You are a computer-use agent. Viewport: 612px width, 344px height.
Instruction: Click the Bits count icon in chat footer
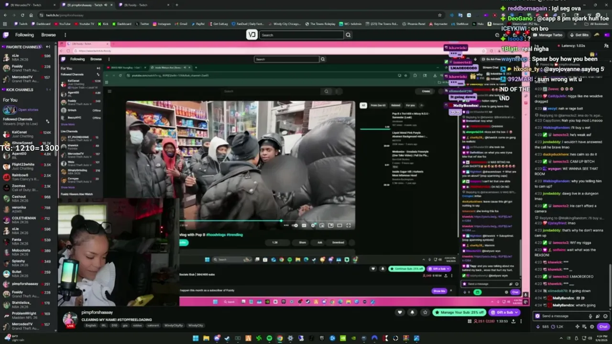click(x=537, y=327)
